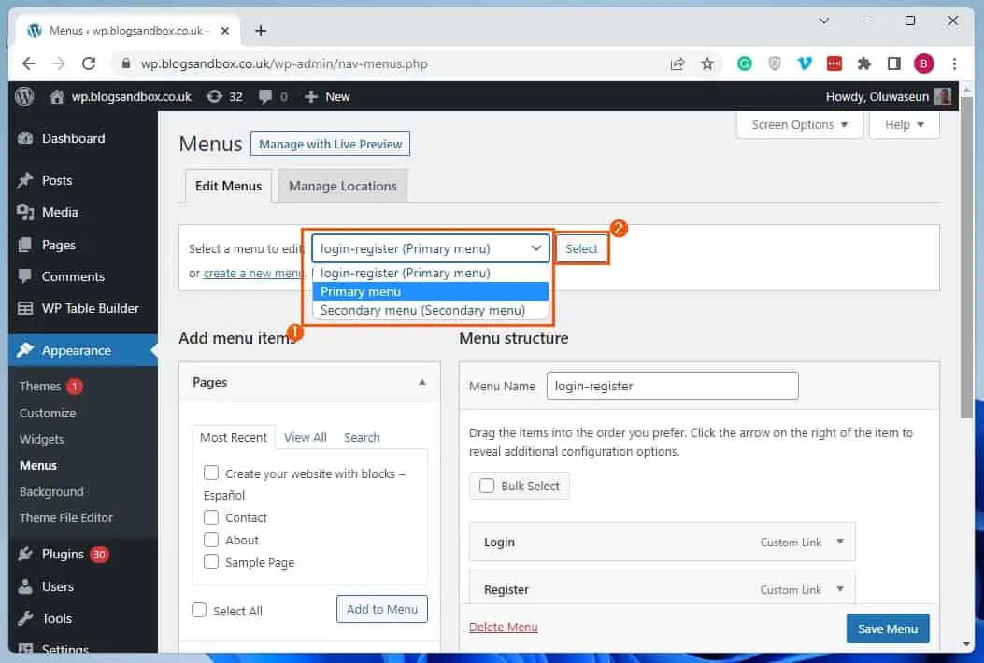Close the Menus browser tab
Screen dimensions: 984x663
(225, 30)
